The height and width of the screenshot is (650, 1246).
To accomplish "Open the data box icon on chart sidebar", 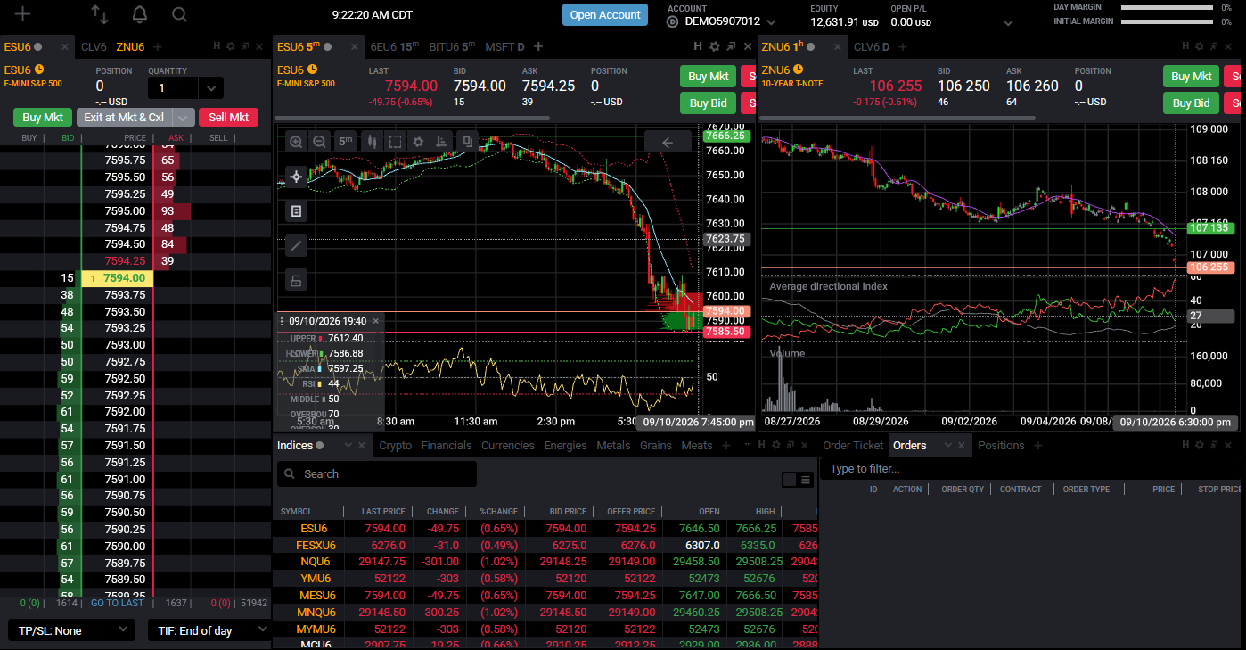I will point(296,211).
